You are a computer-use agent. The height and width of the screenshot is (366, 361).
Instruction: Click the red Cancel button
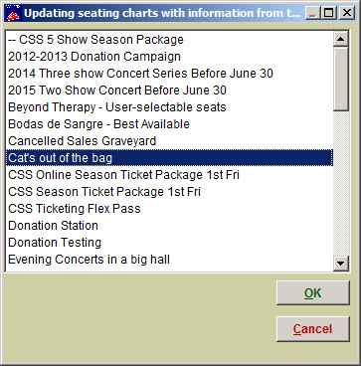[x=313, y=329]
